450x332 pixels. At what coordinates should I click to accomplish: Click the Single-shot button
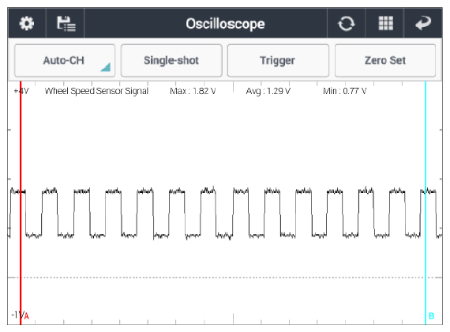click(171, 60)
